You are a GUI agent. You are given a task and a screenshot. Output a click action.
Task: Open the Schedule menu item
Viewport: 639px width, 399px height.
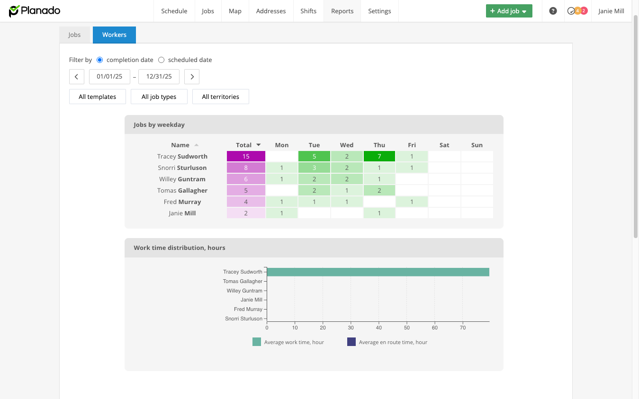point(174,11)
